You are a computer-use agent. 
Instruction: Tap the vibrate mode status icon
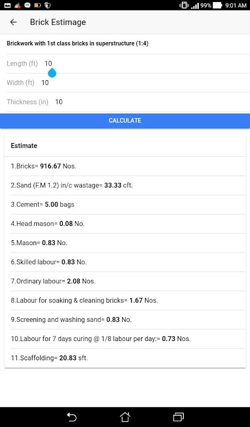(x=184, y=5)
